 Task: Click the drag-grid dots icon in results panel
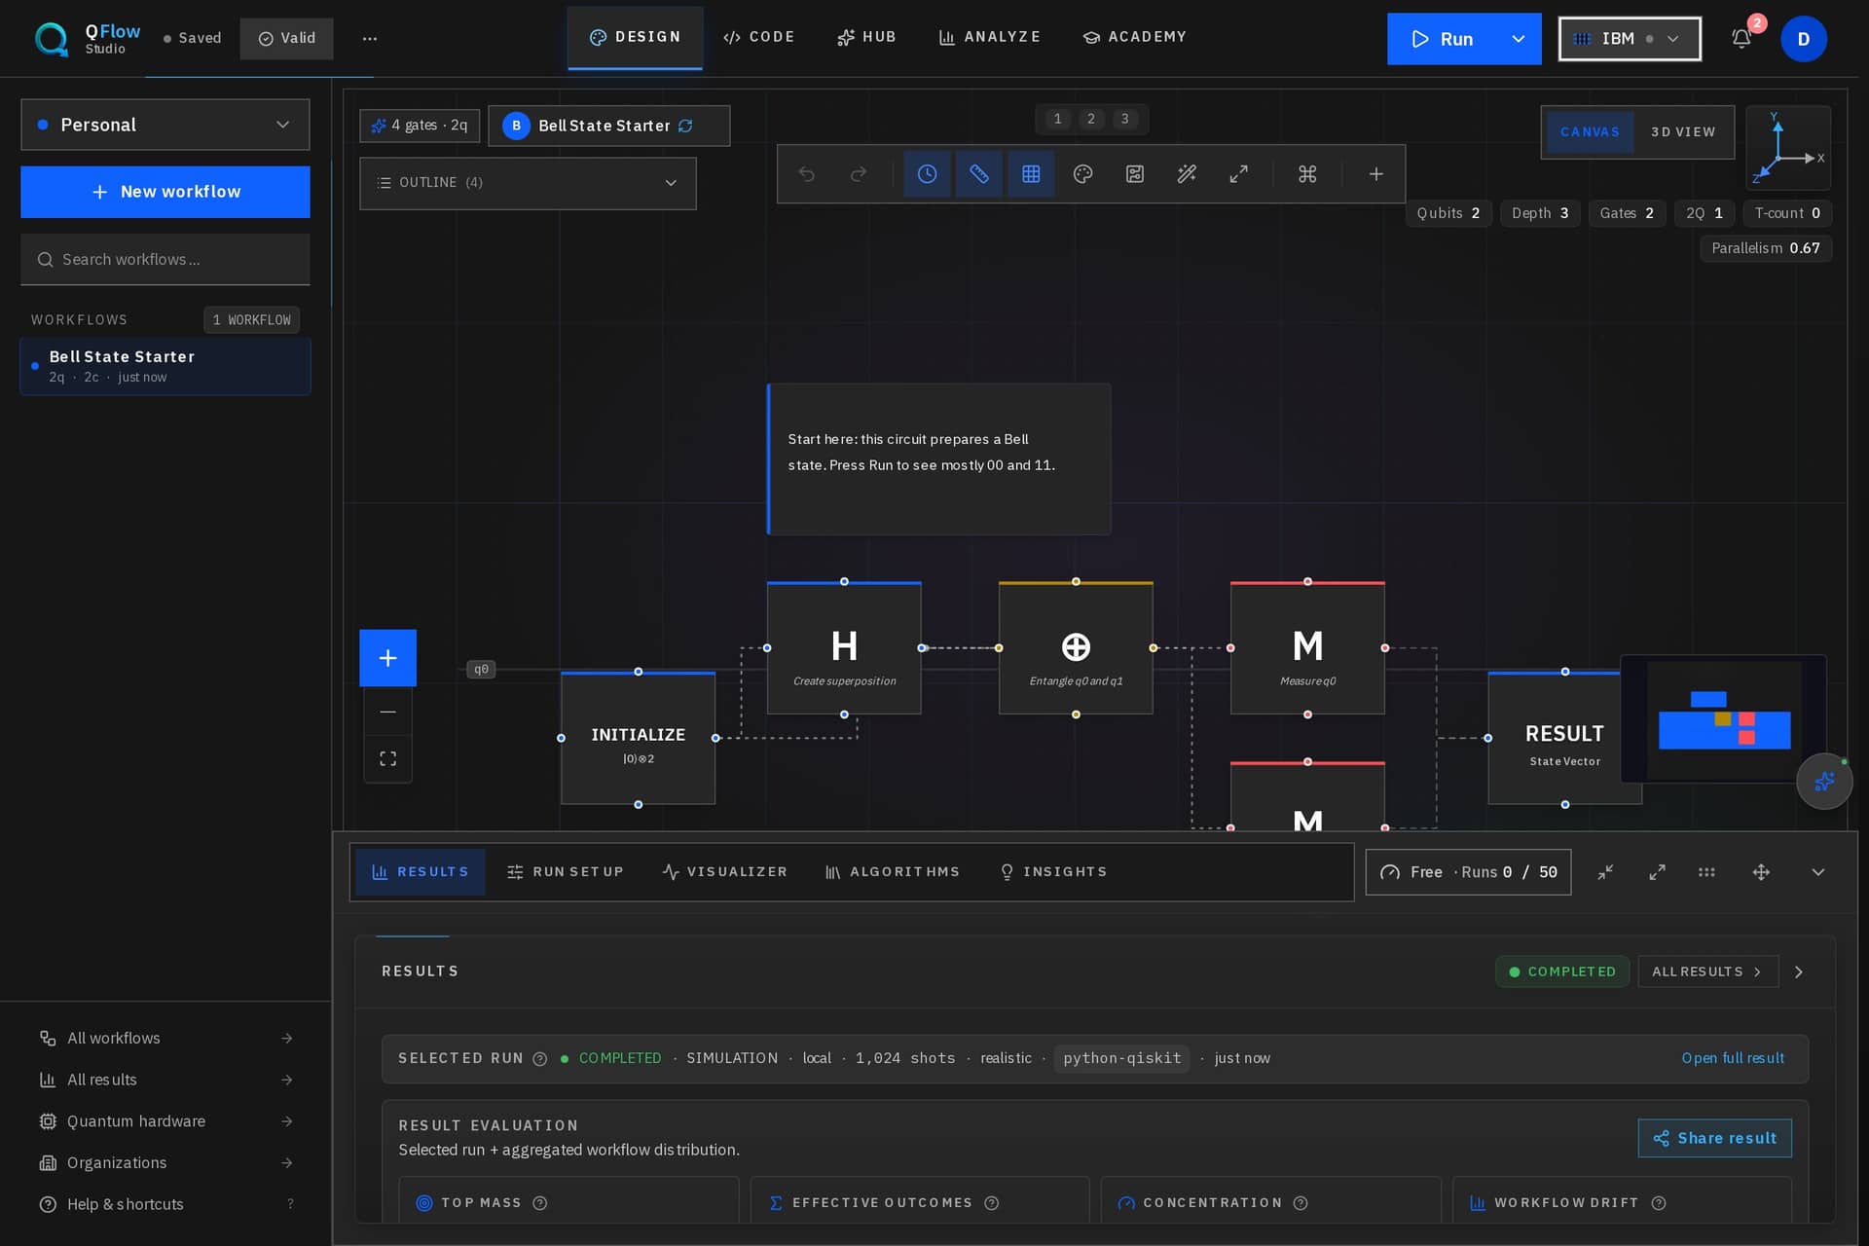(1706, 872)
